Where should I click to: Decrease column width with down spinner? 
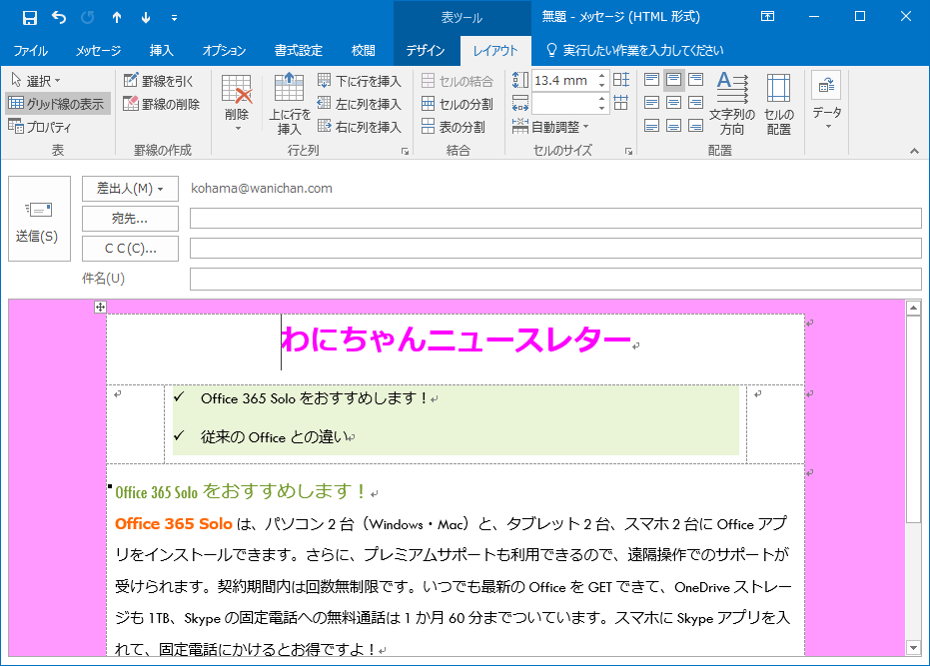[602, 109]
